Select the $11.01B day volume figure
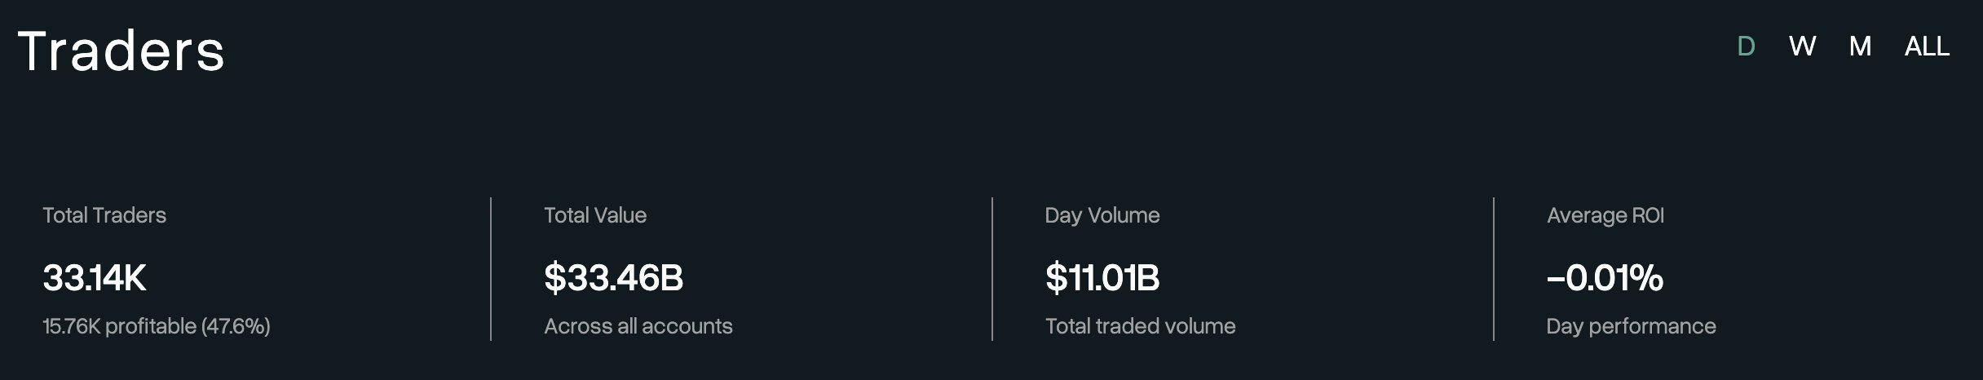1983x380 pixels. [1102, 278]
